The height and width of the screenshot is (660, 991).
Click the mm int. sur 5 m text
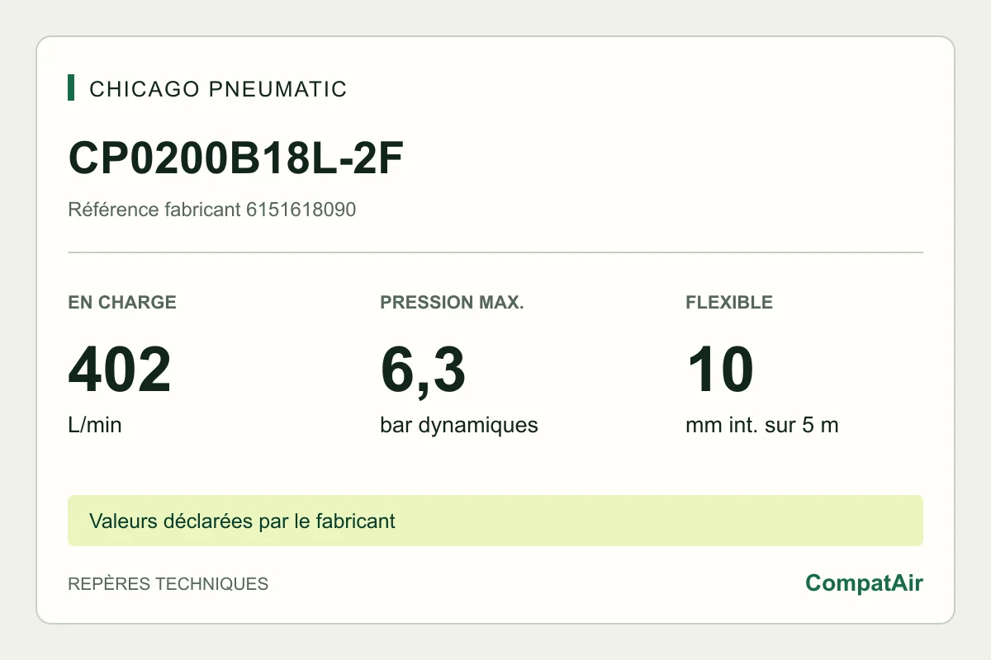click(762, 426)
